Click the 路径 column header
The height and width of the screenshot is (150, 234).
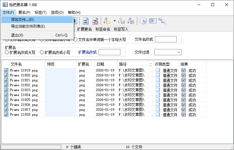(133, 64)
